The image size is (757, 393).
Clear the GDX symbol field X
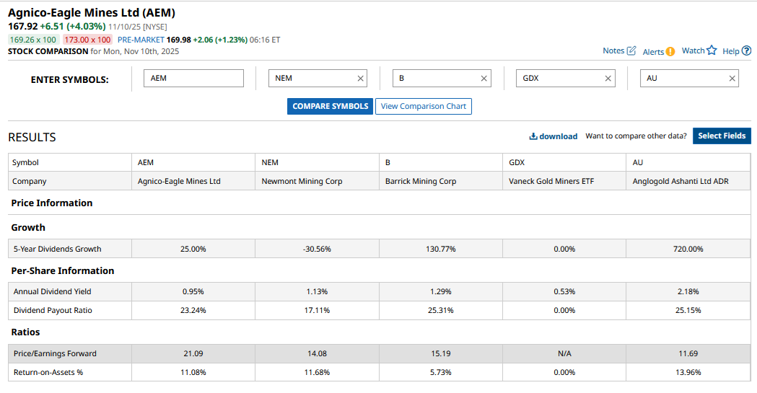608,79
